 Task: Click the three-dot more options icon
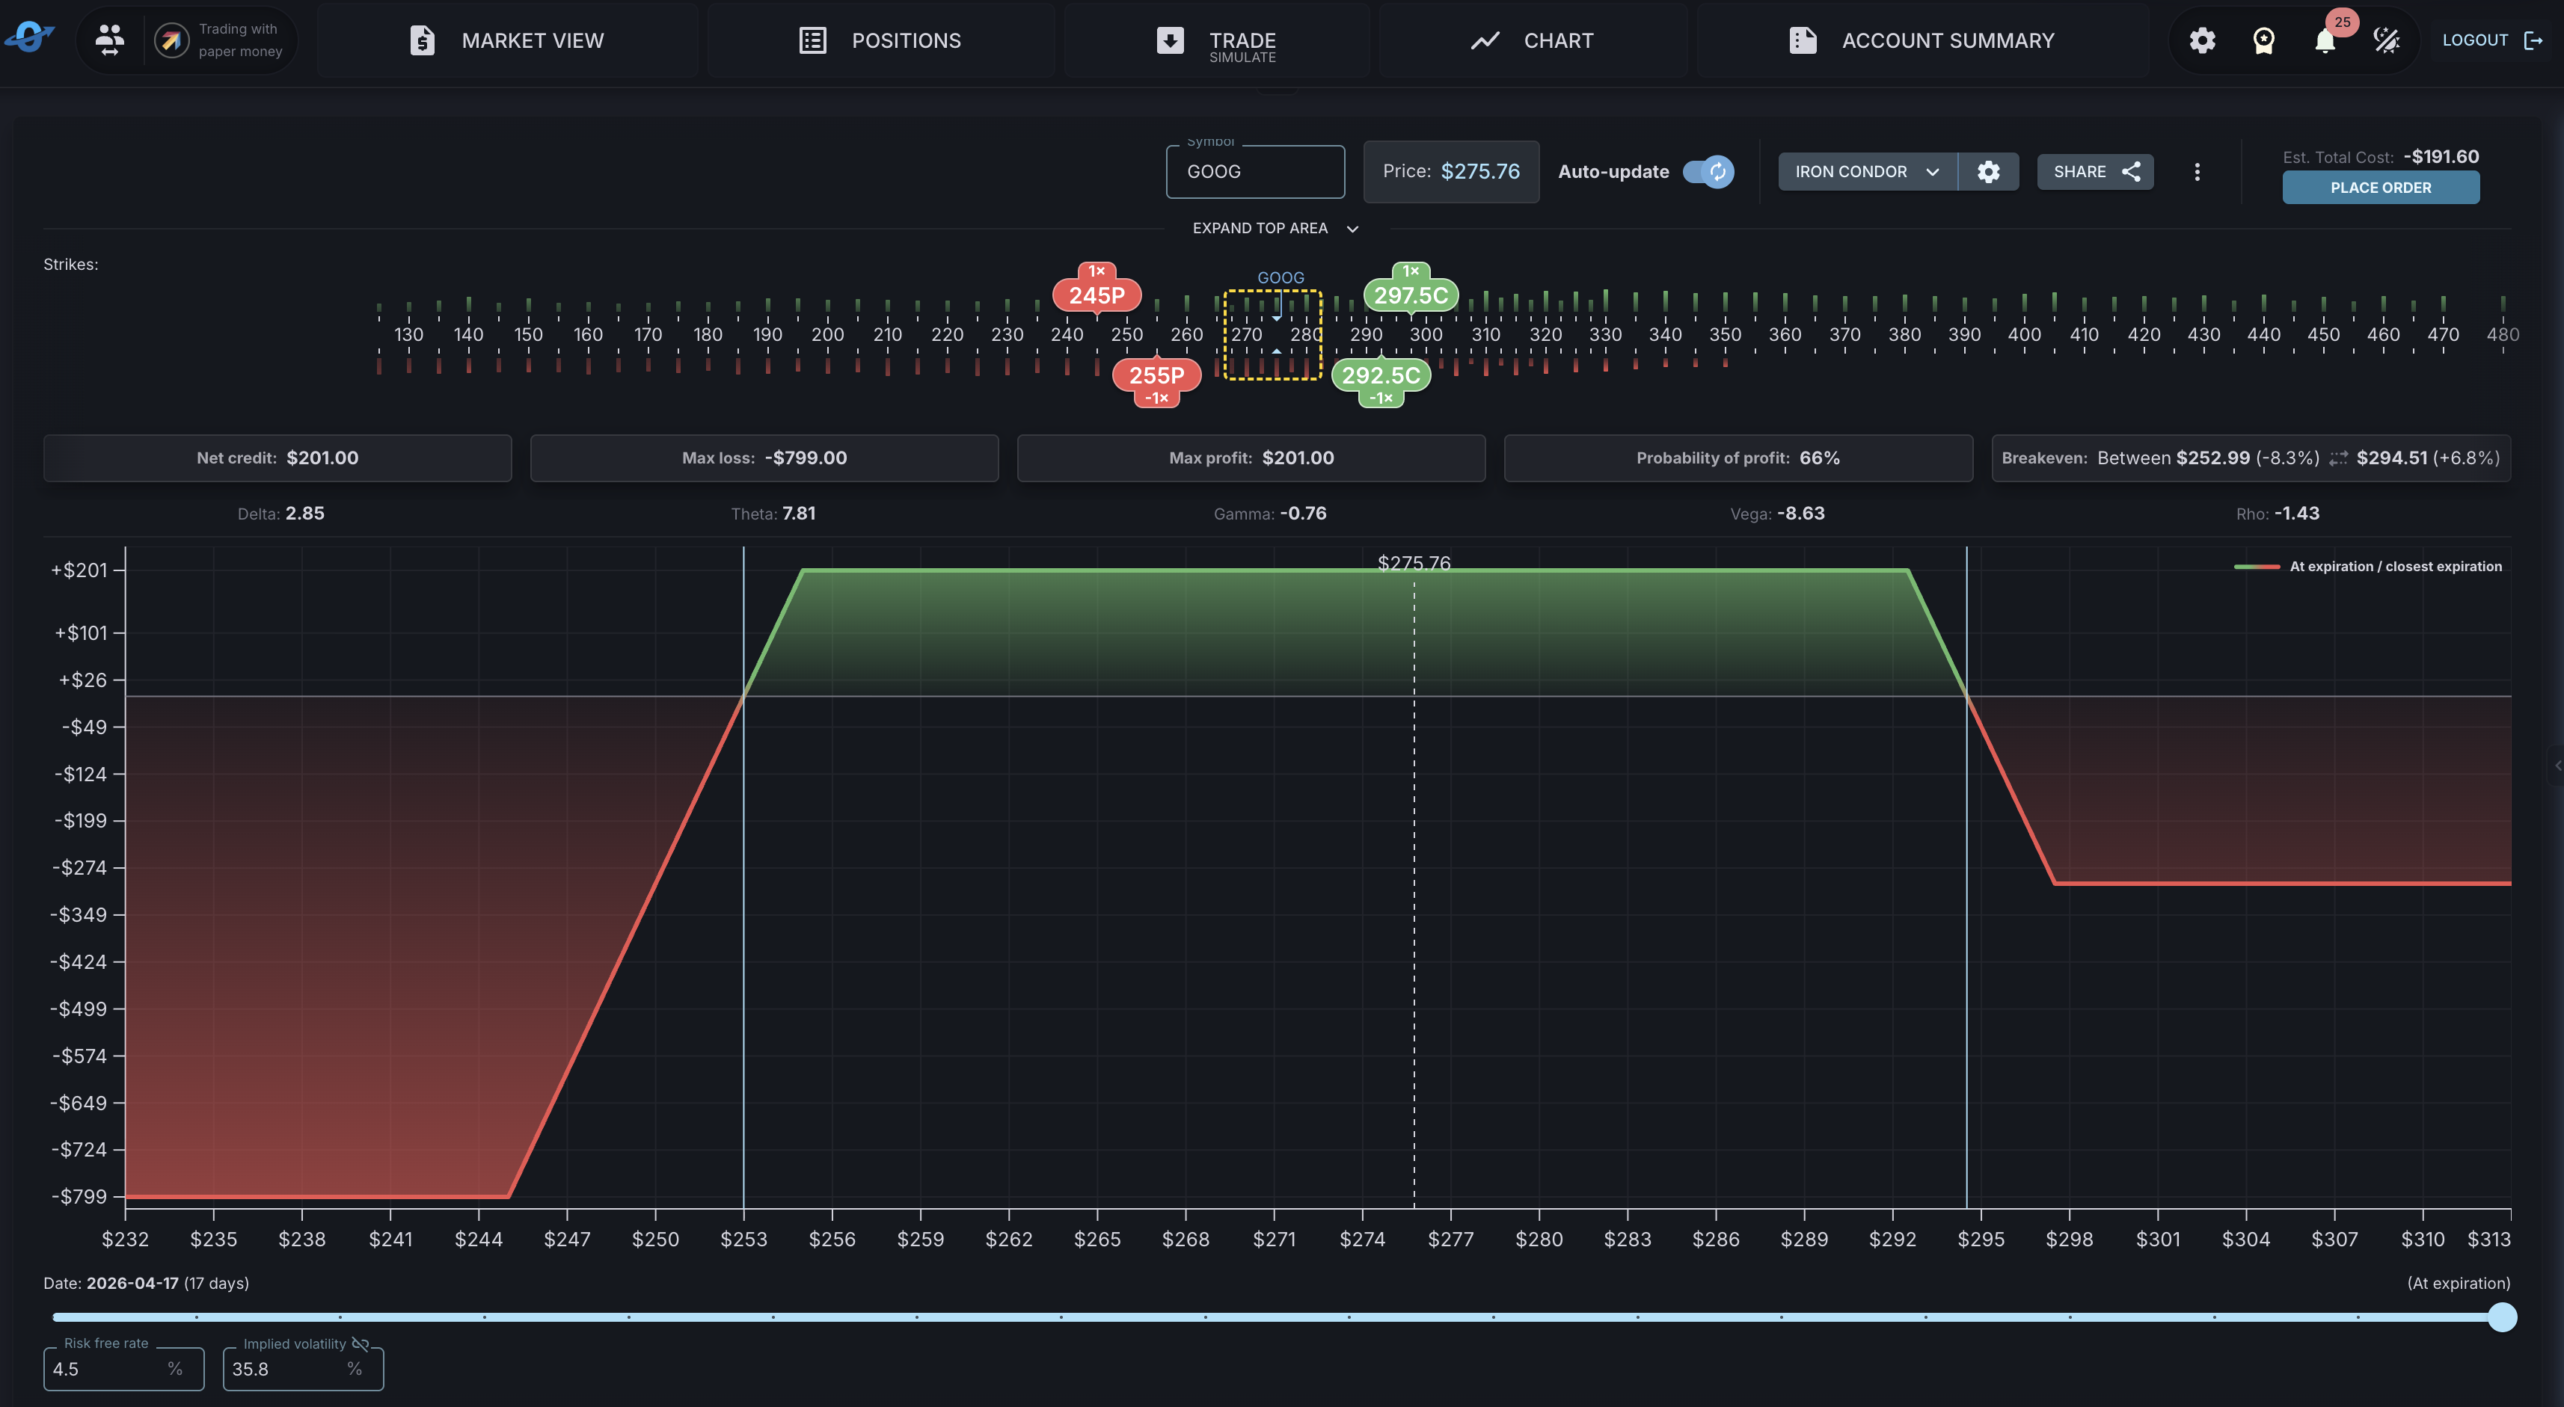[x=2197, y=172]
